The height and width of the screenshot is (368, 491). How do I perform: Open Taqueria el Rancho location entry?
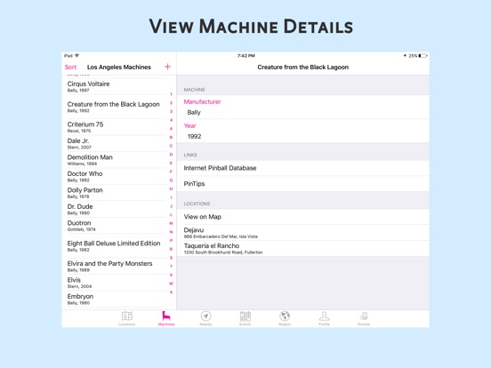[x=302, y=249]
